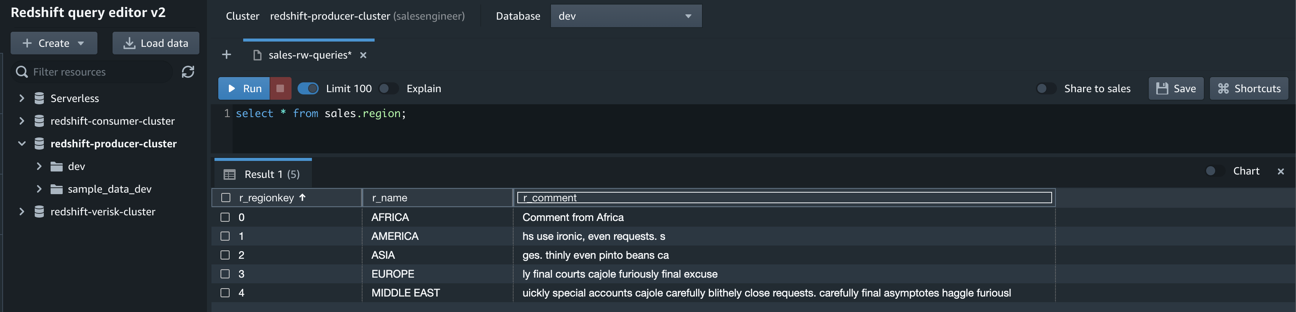
Task: Click sort arrow on r_regionkey column
Action: point(302,197)
